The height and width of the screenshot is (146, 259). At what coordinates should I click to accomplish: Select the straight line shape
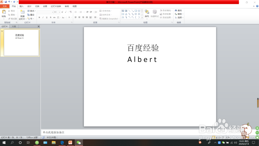(129, 11)
